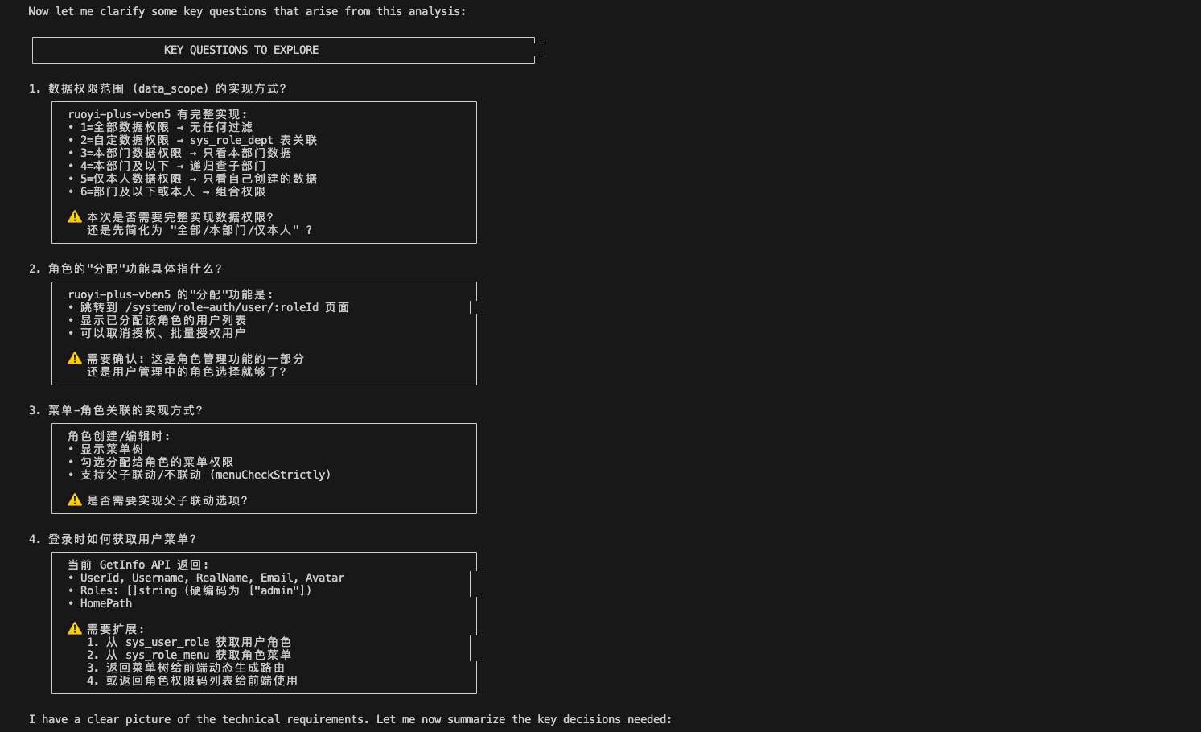This screenshot has height=732, width=1201.
Task: Click the warning icon labeled 需要扩展
Action: 74,628
